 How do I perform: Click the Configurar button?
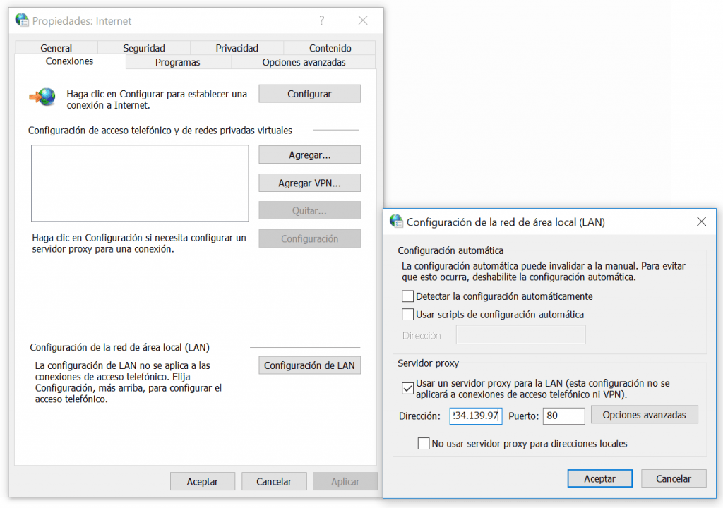(x=309, y=94)
